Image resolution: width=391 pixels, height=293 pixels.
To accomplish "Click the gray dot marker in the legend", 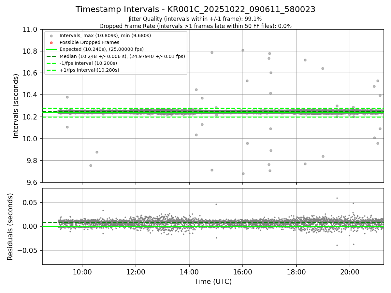I will tap(51, 35).
